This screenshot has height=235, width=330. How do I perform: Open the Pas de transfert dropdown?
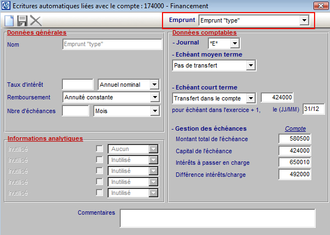251,65
